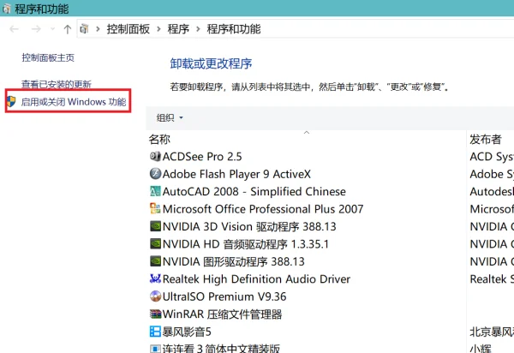This screenshot has width=514, height=353.
Task: Click the Microsoft Office Professional Plus 2007 icon
Action: coord(155,209)
